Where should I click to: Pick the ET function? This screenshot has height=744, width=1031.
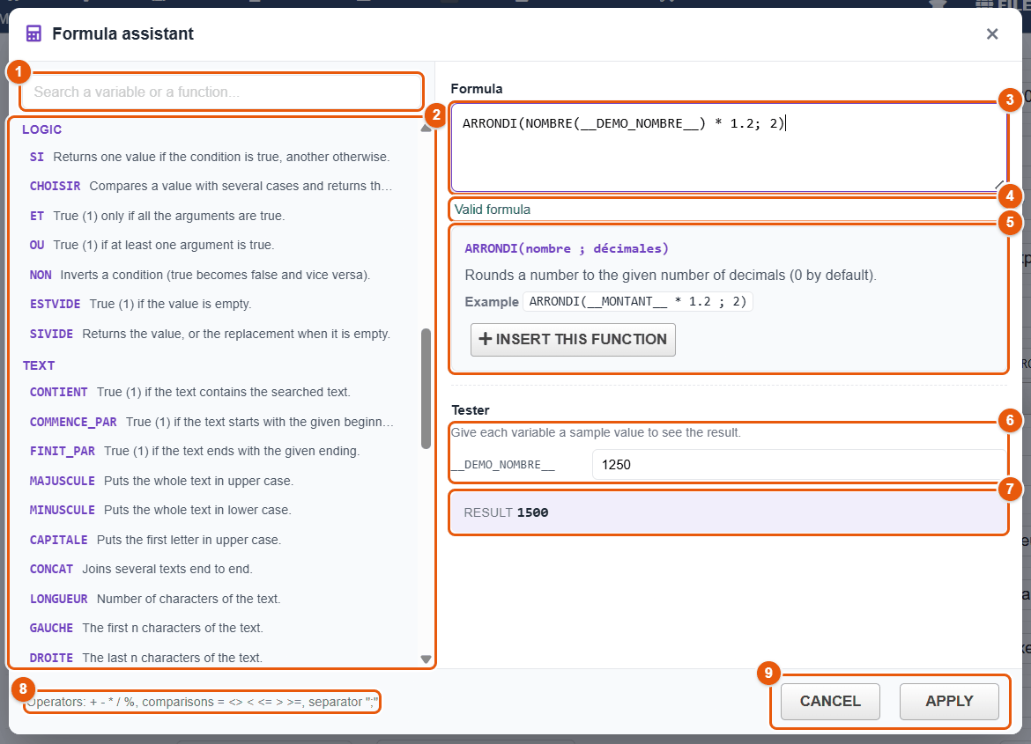(157, 216)
